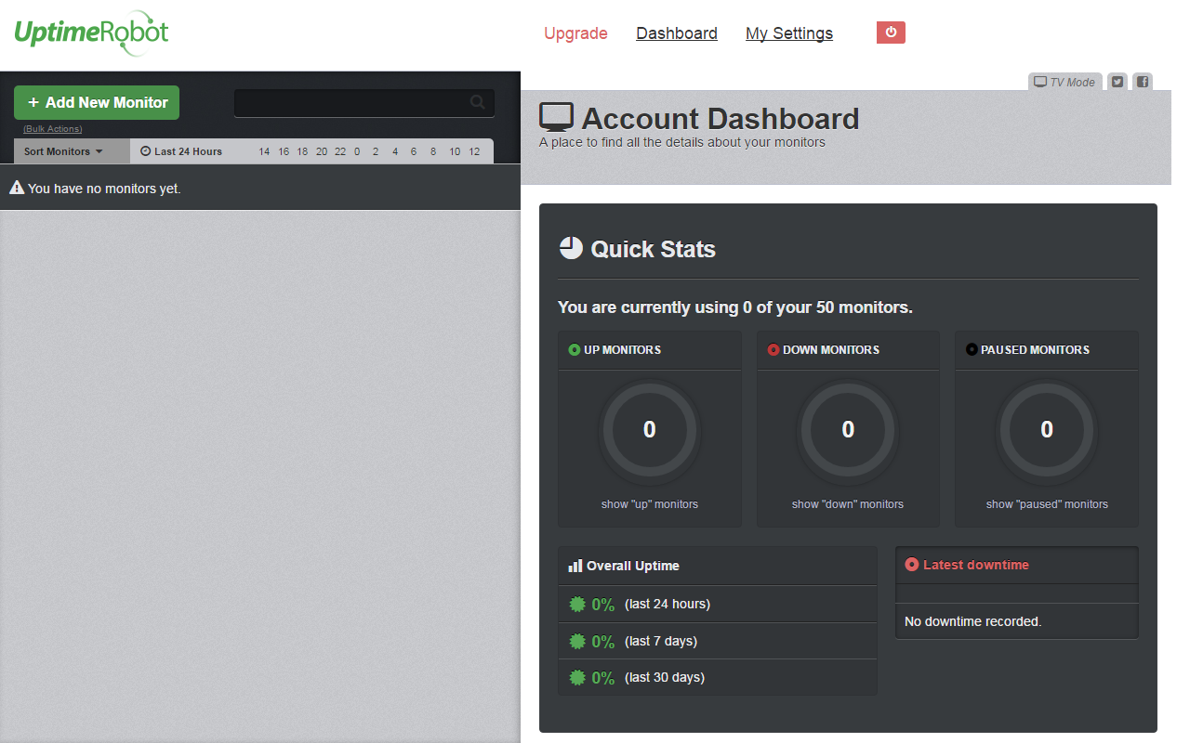Switch to TV Mode

(x=1064, y=82)
